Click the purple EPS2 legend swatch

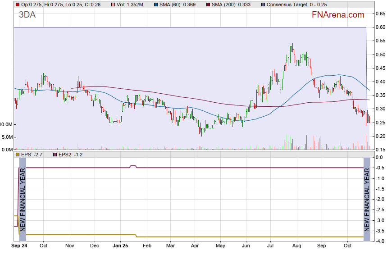click(55, 155)
